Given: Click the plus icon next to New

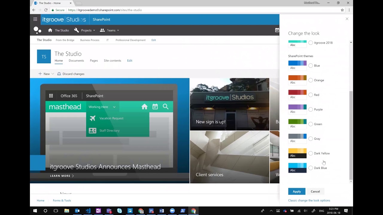Looking at the screenshot, I should point(40,74).
